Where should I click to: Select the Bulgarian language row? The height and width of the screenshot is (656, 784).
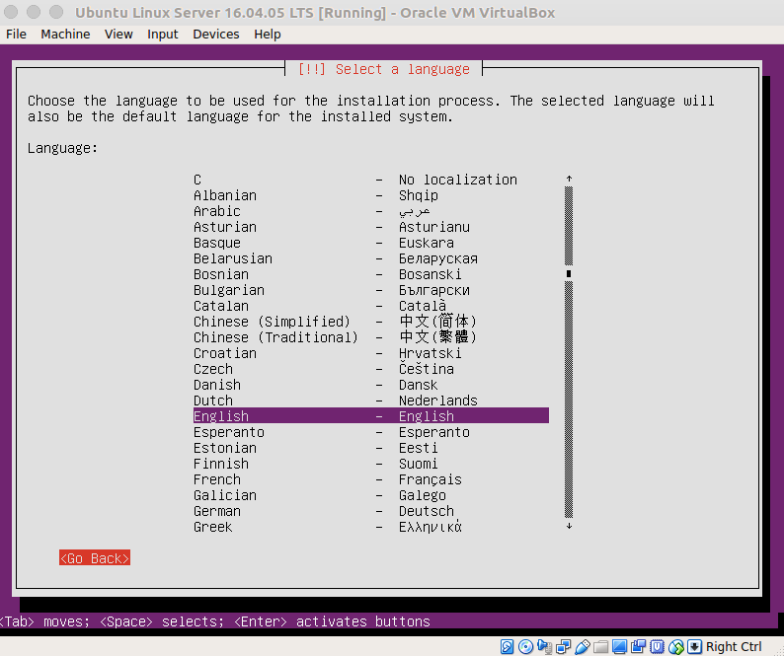[x=370, y=290]
